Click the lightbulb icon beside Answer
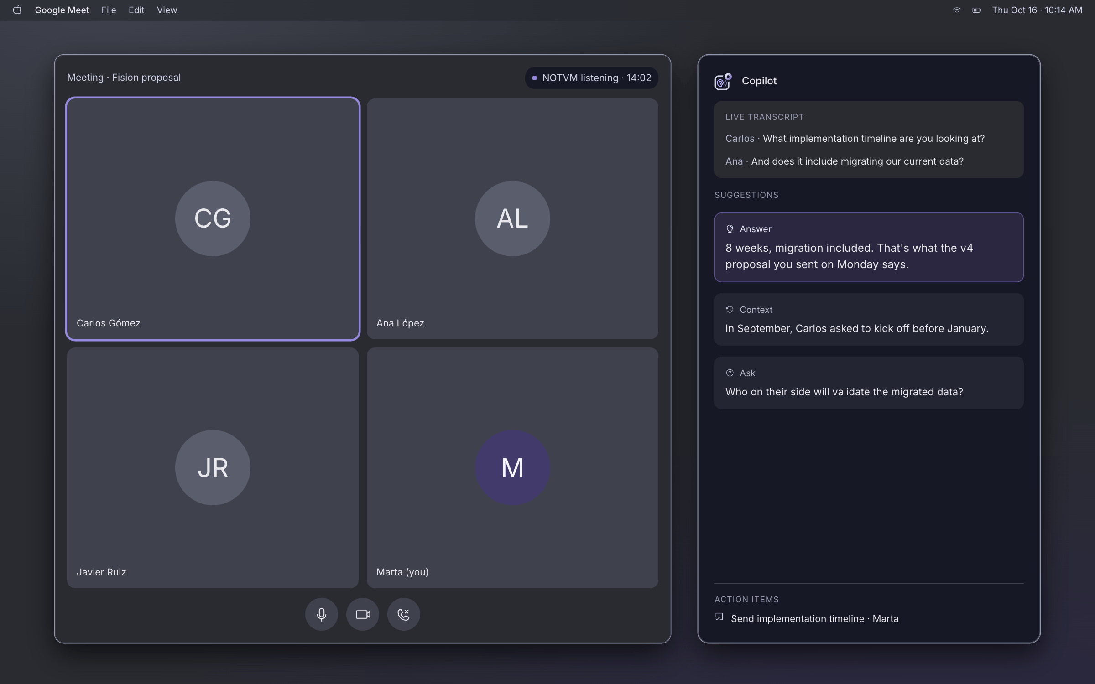The height and width of the screenshot is (684, 1095). (x=730, y=229)
